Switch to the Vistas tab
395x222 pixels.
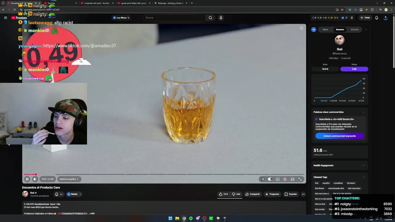(x=325, y=30)
